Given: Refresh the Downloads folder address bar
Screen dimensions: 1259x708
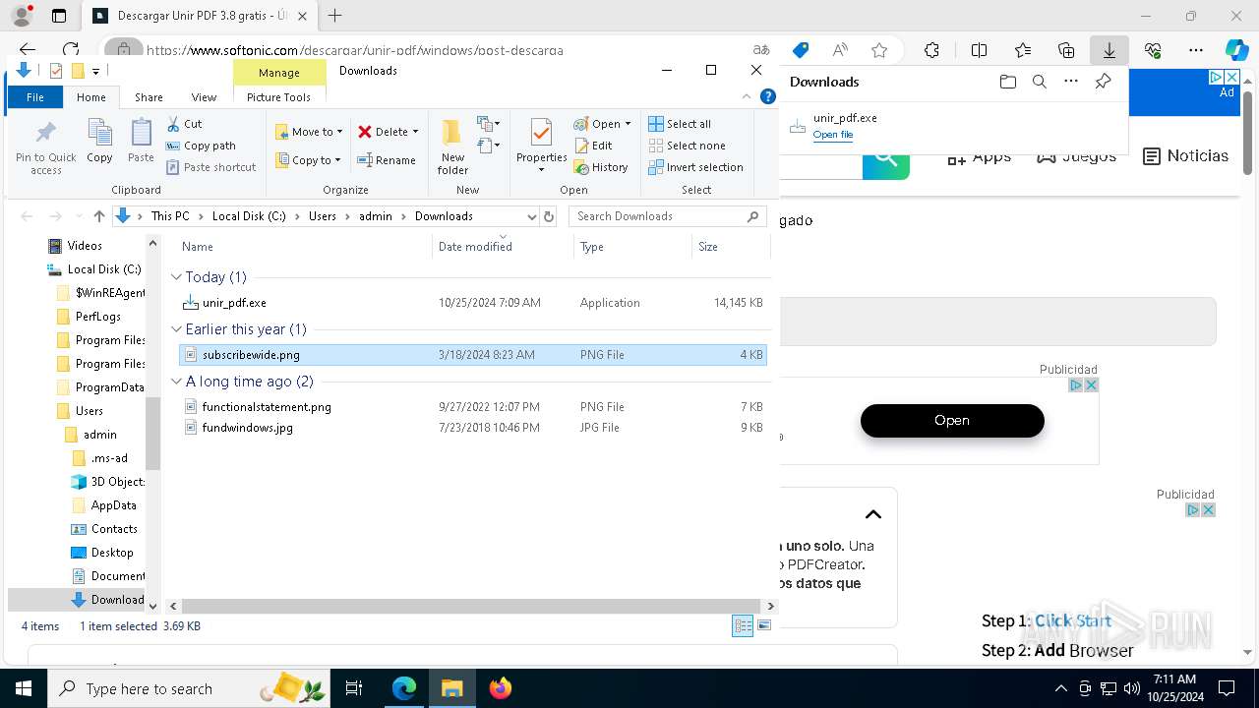Looking at the screenshot, I should tap(549, 216).
